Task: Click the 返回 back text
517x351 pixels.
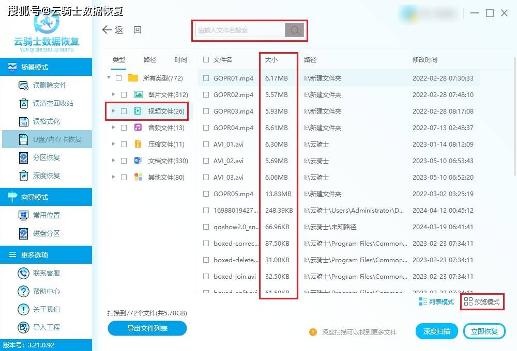Action: click(128, 30)
